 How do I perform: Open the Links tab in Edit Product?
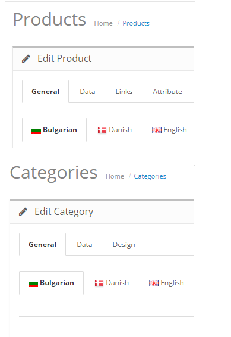[124, 92]
